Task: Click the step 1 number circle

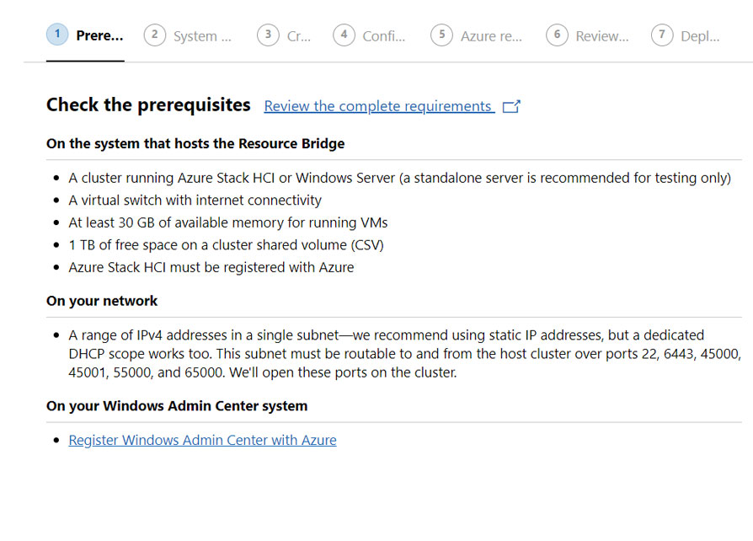Action: point(57,35)
